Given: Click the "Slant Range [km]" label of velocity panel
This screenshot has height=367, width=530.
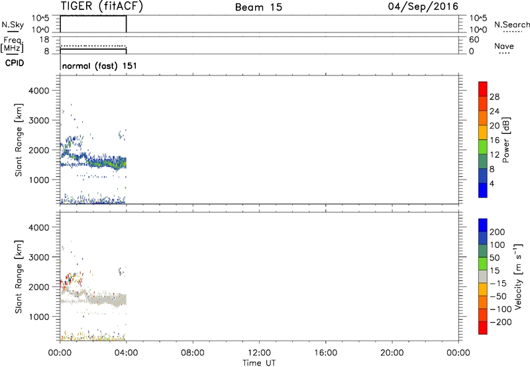Looking at the screenshot, I should [19, 277].
